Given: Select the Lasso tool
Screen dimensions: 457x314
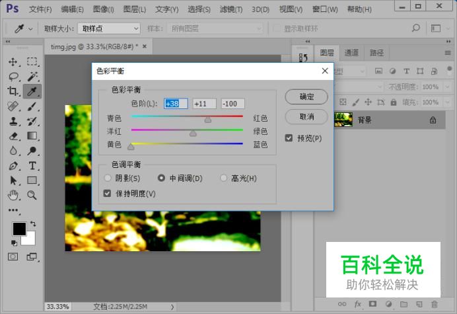Looking at the screenshot, I should [13, 77].
